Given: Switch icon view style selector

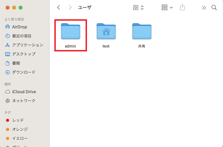Looking at the screenshot, I should point(138,8).
